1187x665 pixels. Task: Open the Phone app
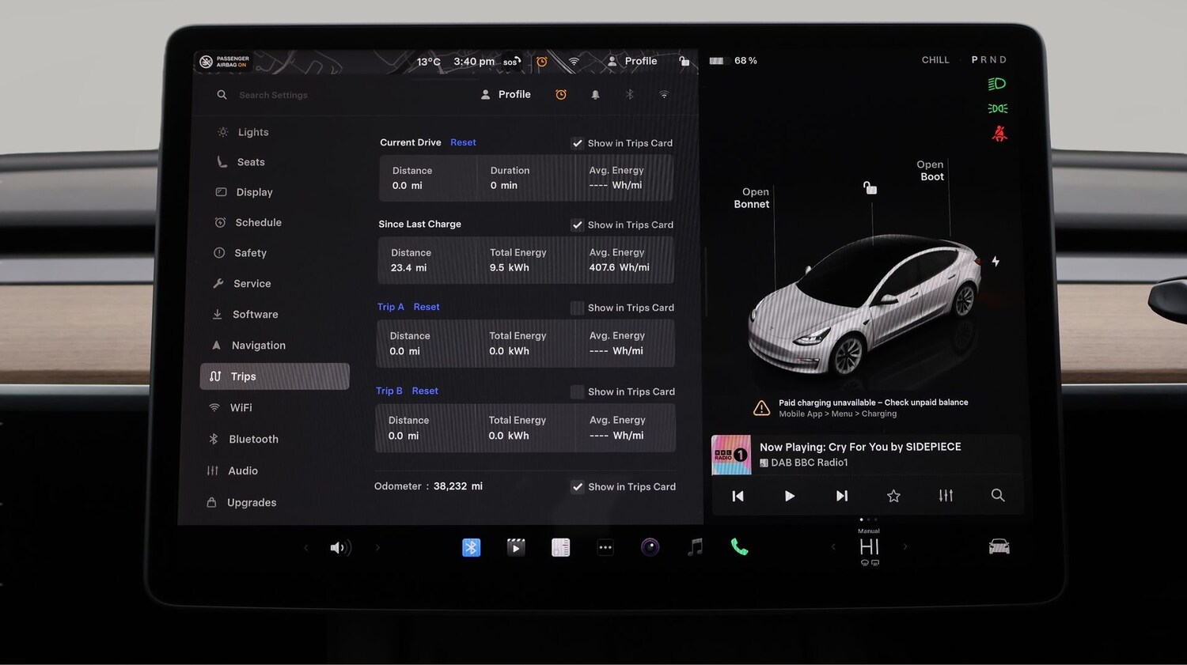739,546
